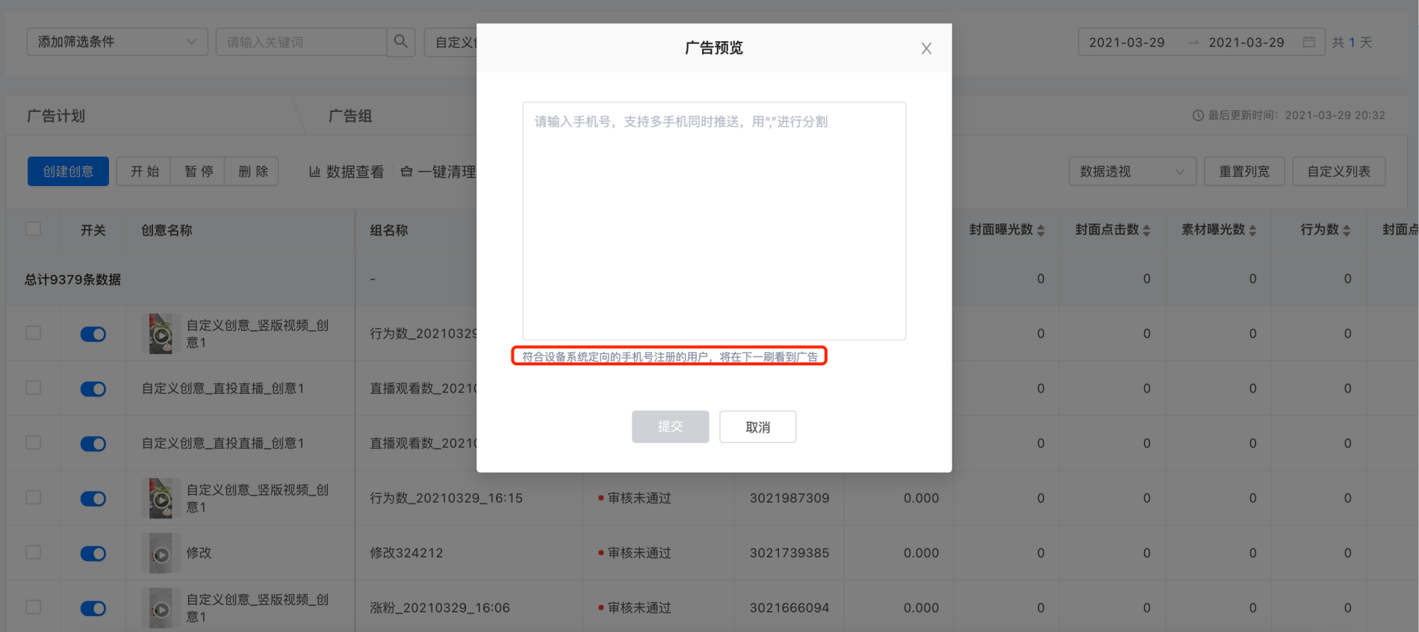The height and width of the screenshot is (632, 1419).
Task: Open the 数据透视 dropdown
Action: 1132,171
